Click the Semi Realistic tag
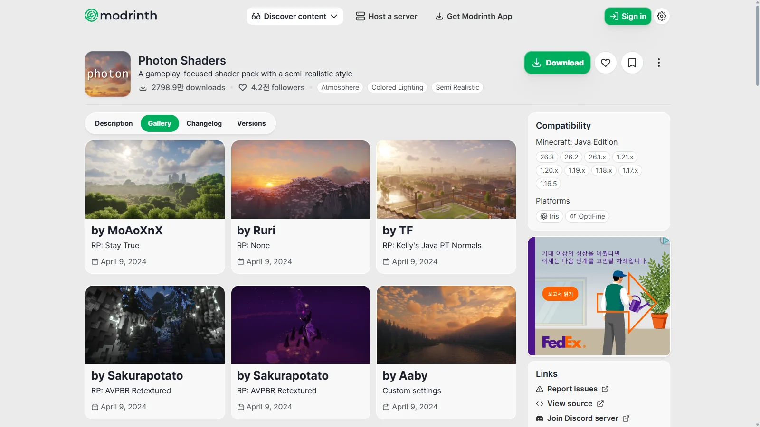Screen dimensions: 760x427 click(x=457, y=87)
